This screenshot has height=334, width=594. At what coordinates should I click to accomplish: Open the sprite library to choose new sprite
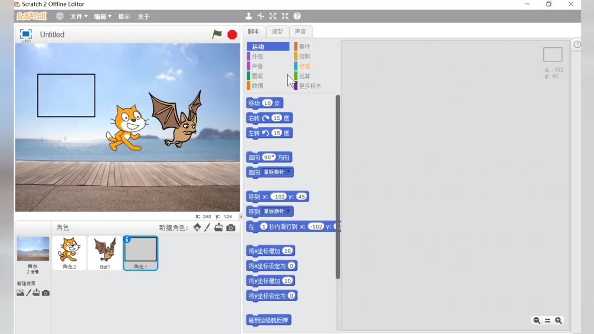point(196,227)
